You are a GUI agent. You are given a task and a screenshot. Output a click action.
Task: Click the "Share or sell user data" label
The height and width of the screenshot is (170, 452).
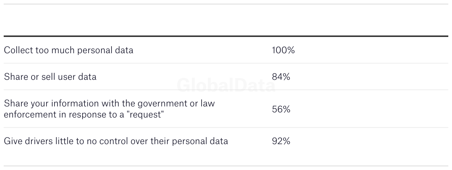tap(50, 77)
